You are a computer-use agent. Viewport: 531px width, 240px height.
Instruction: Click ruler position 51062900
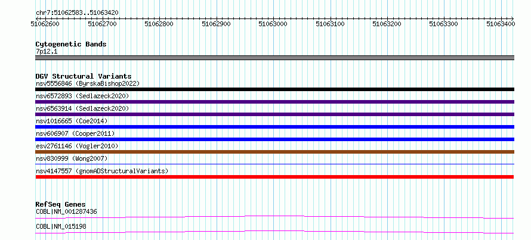tap(216, 24)
